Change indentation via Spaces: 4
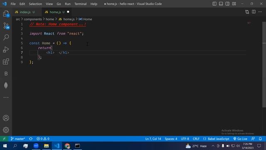This screenshot has width=266, height=150. 171,139
